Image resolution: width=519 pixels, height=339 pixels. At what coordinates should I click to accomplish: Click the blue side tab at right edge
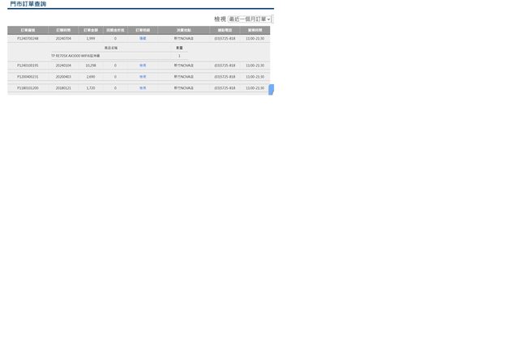(271, 89)
